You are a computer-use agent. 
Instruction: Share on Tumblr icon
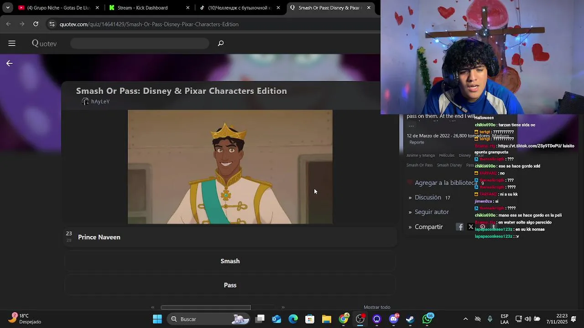tap(493, 227)
